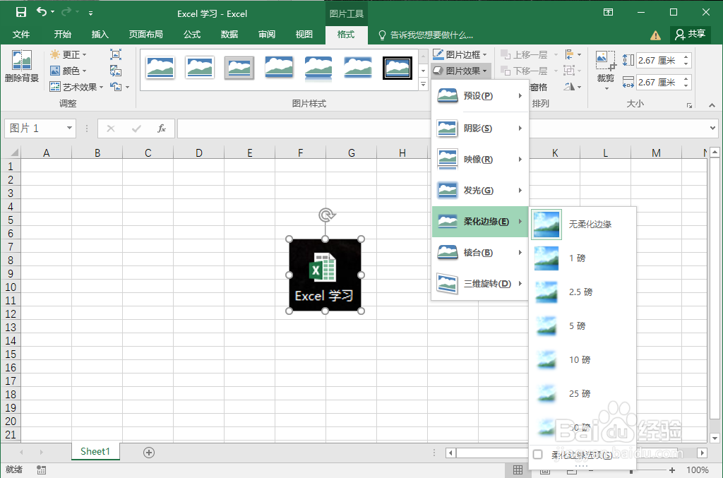This screenshot has height=478, width=723.
Task: Open Artistic Effects (艺术效果) dropdown
Action: pyautogui.click(x=76, y=87)
